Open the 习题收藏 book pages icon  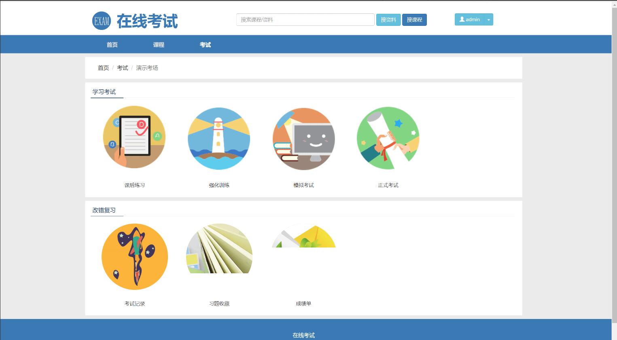tap(219, 249)
